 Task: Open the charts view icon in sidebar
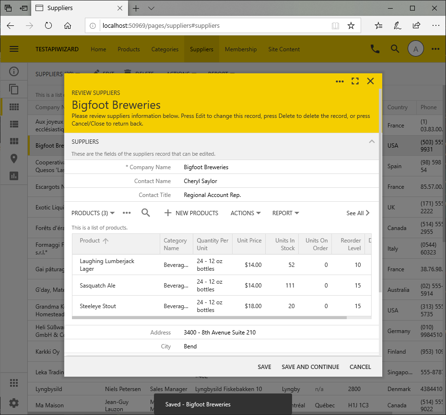[14, 176]
